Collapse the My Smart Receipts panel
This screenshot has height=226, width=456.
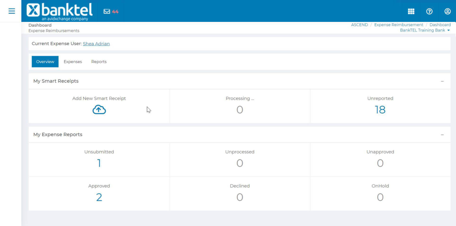[442, 81]
